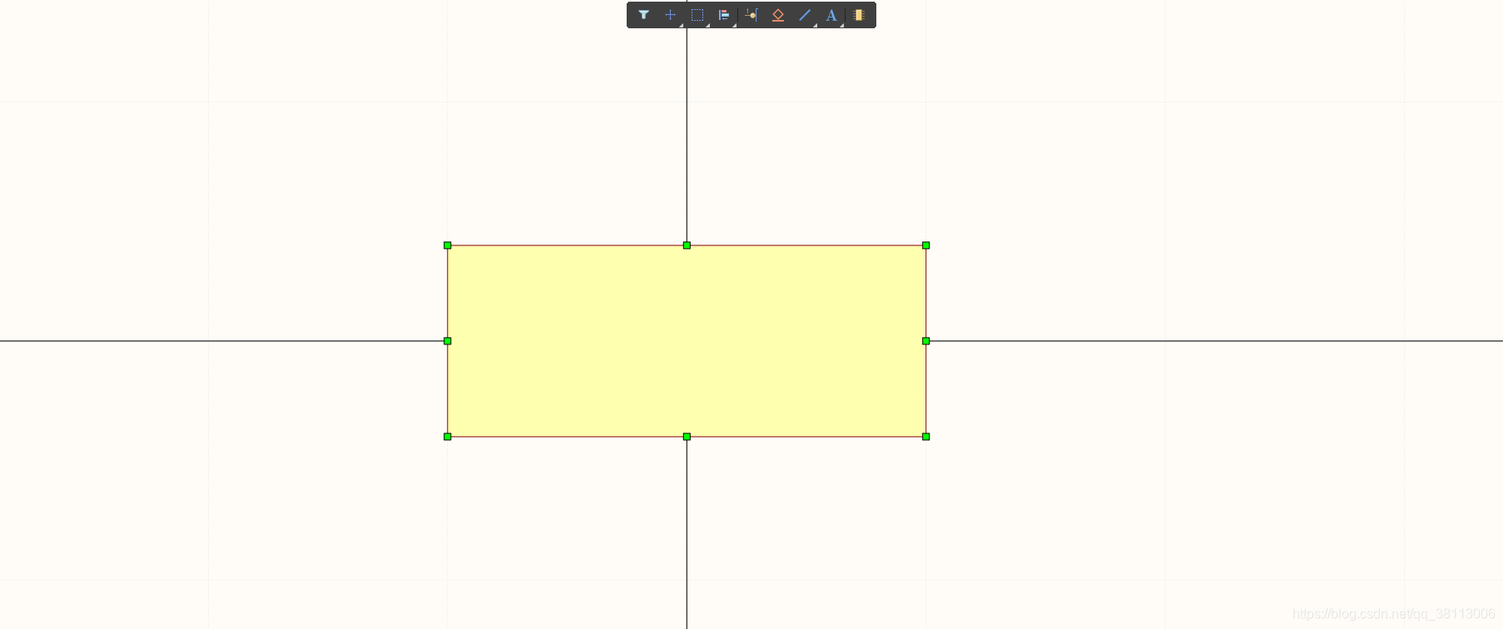
Task: Click the right-middle green resize handle
Action: (x=926, y=341)
